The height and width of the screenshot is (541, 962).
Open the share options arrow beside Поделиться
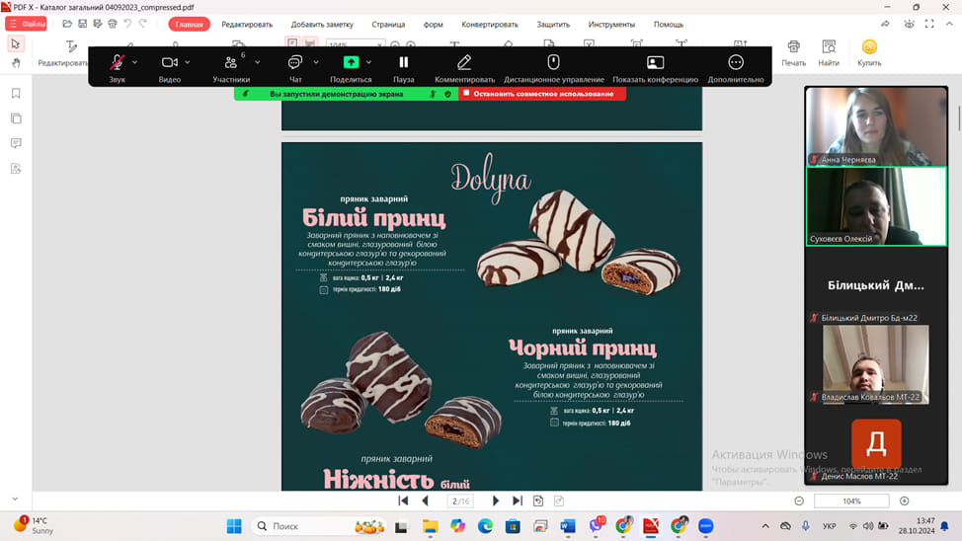pyautogui.click(x=370, y=62)
